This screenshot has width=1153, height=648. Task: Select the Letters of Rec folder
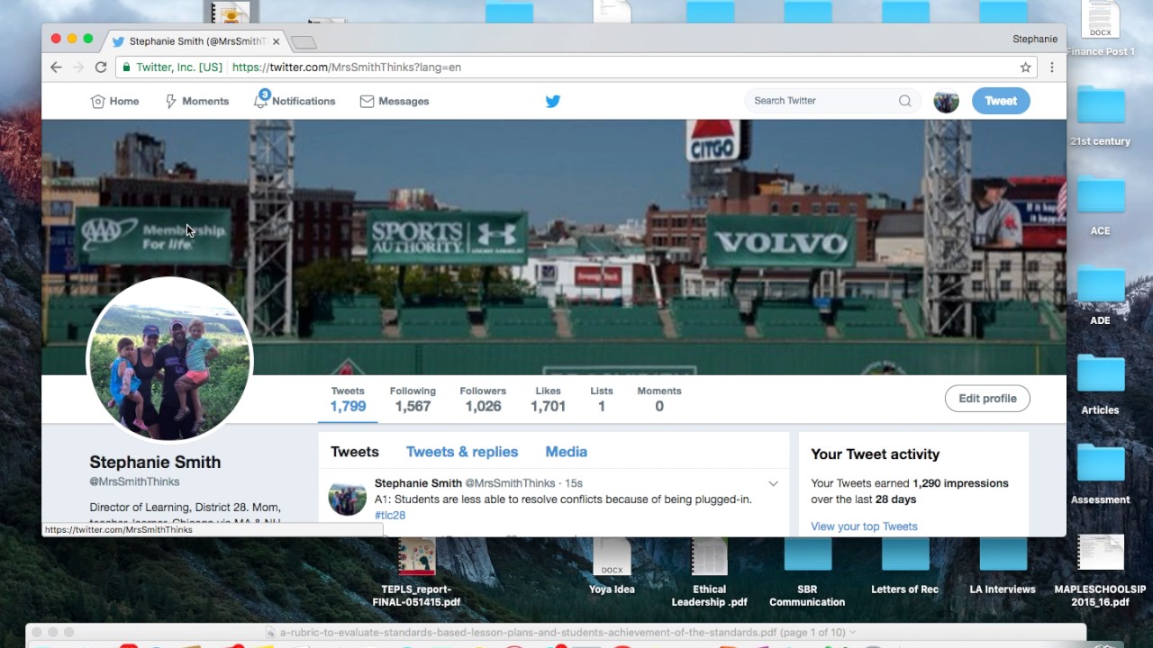point(905,567)
